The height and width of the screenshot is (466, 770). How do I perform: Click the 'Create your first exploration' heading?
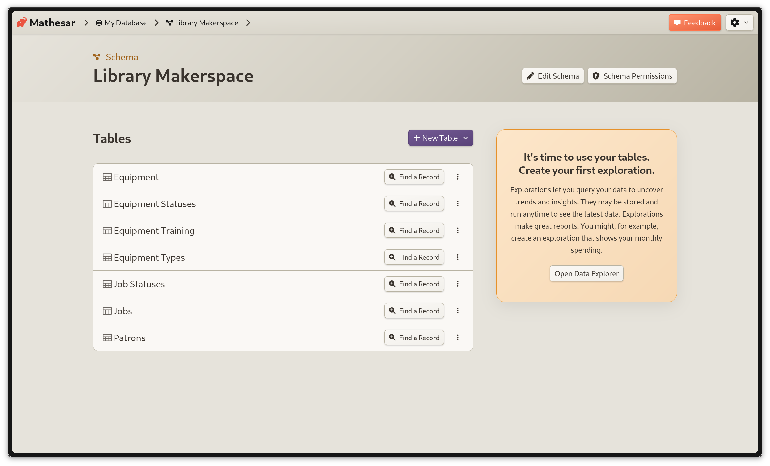pos(586,170)
